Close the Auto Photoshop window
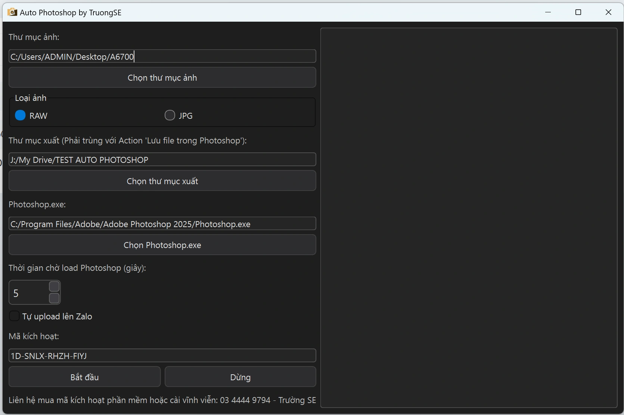Image resolution: width=624 pixels, height=415 pixels. (x=608, y=12)
